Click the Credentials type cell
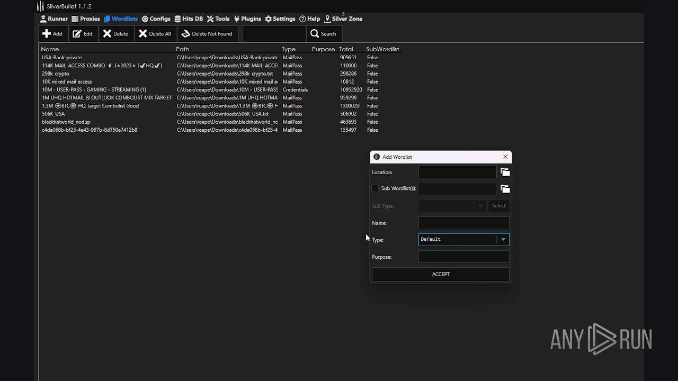Screen dimensions: 678x381 click(x=295, y=90)
